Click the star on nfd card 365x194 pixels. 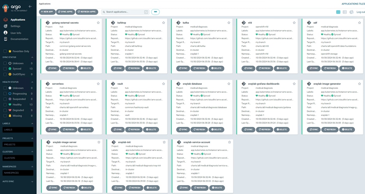click(294, 23)
